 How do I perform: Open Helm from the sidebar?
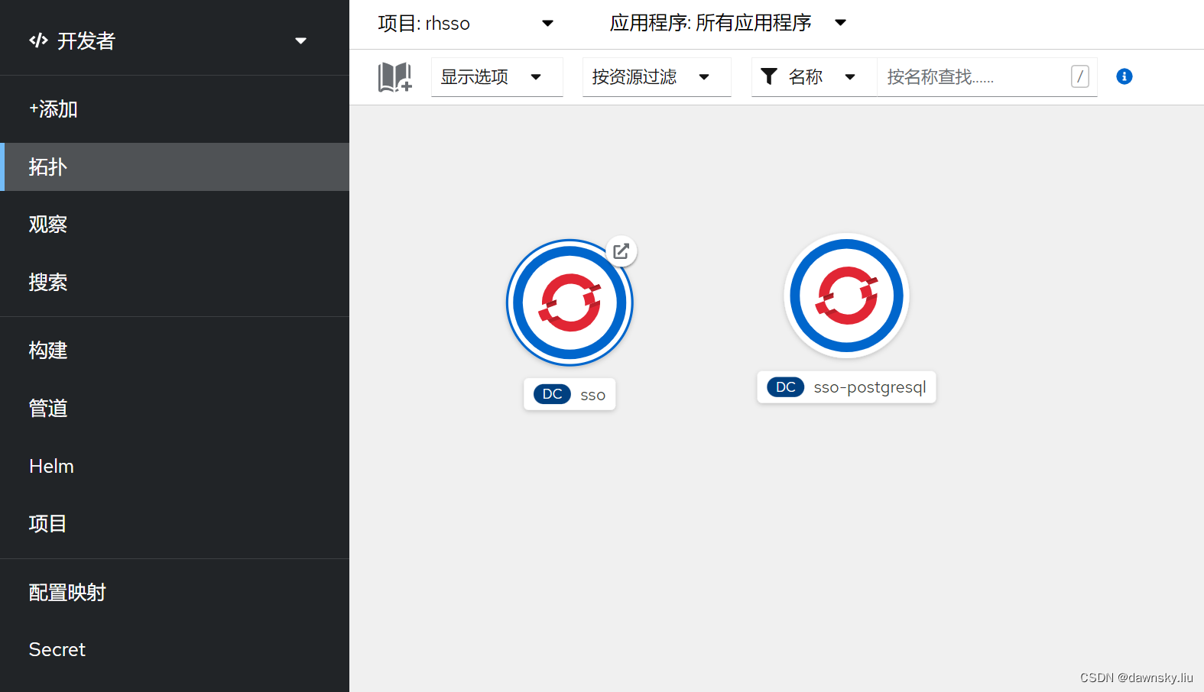174,466
